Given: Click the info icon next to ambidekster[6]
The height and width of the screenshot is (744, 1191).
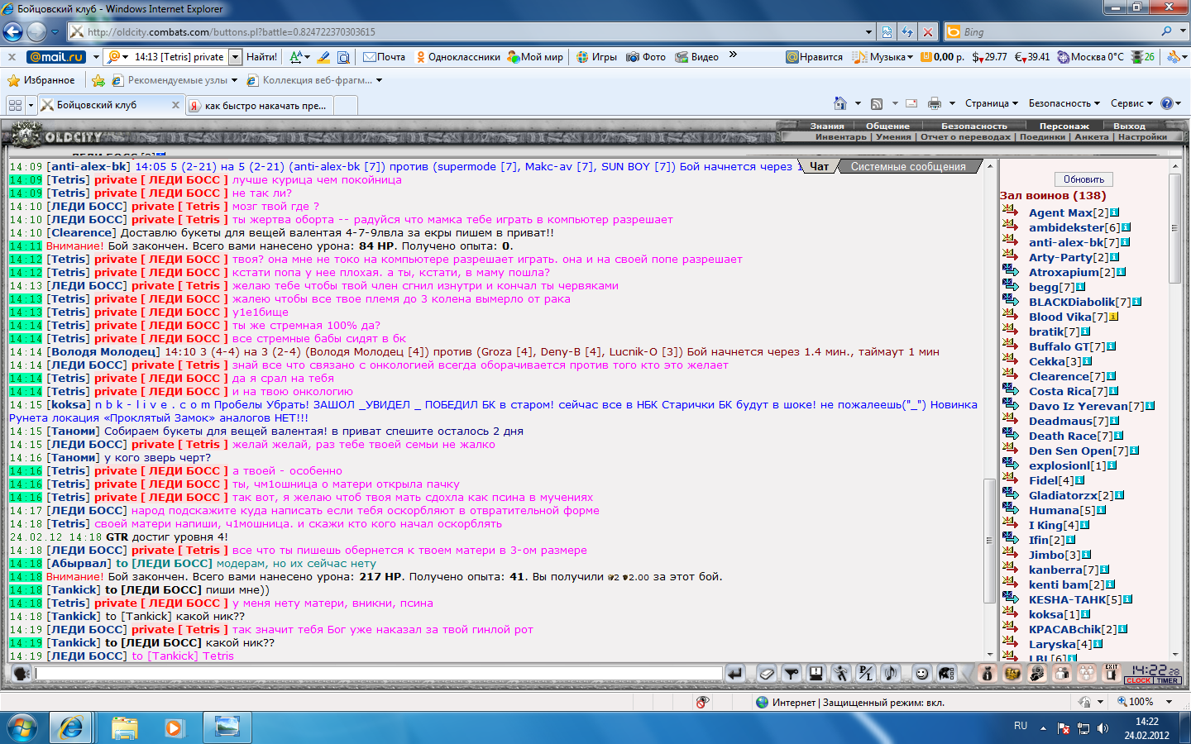Looking at the screenshot, I should (1126, 227).
